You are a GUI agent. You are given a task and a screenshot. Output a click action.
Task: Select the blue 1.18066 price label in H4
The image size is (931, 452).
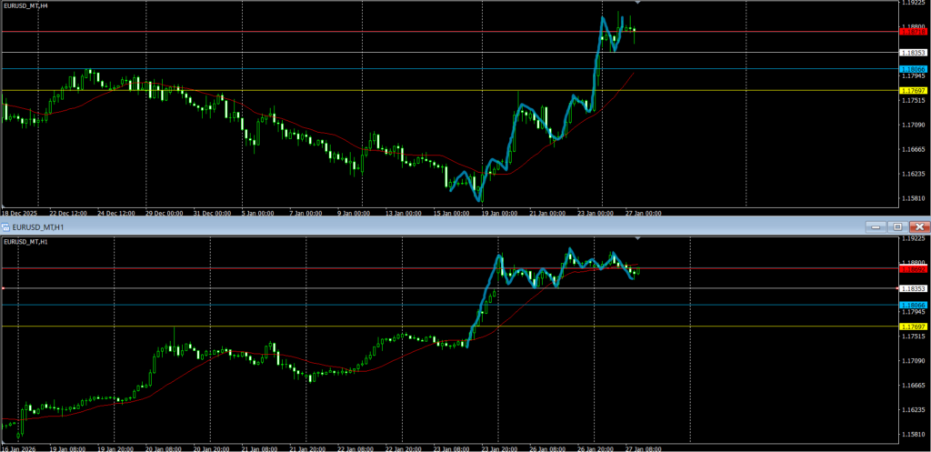click(x=912, y=69)
